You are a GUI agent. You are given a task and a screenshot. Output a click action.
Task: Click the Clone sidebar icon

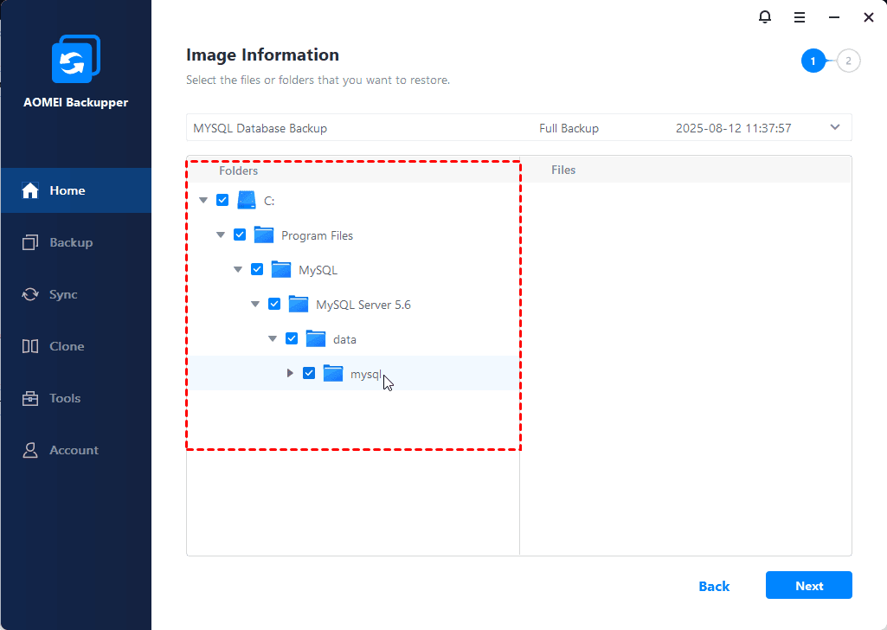click(x=30, y=346)
